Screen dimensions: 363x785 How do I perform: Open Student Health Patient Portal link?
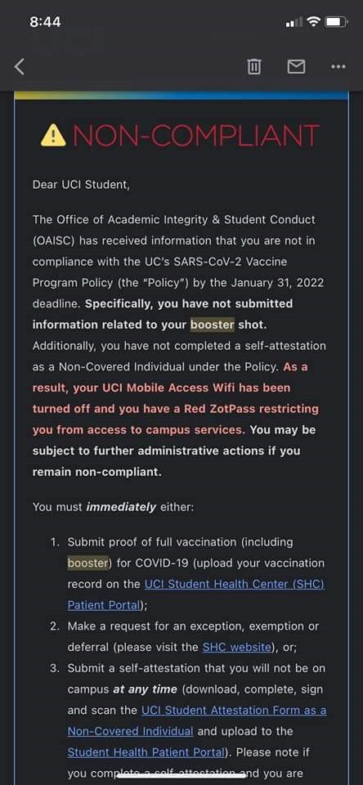click(146, 752)
